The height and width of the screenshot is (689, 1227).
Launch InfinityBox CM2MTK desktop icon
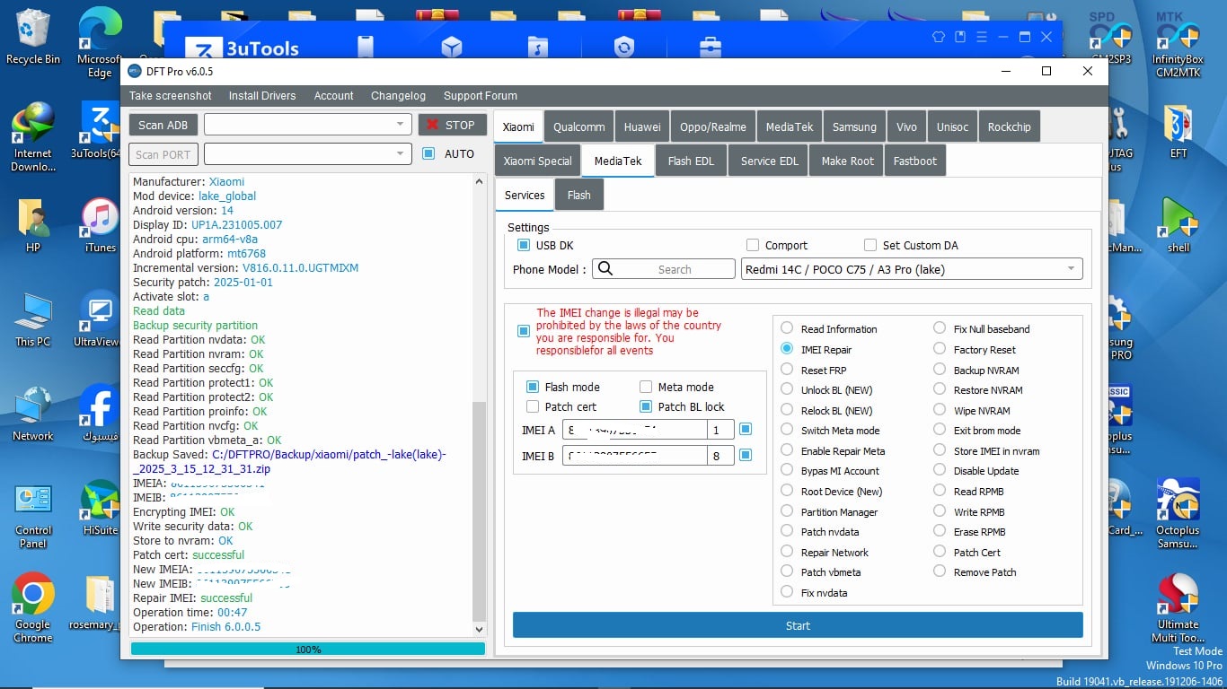click(x=1178, y=43)
